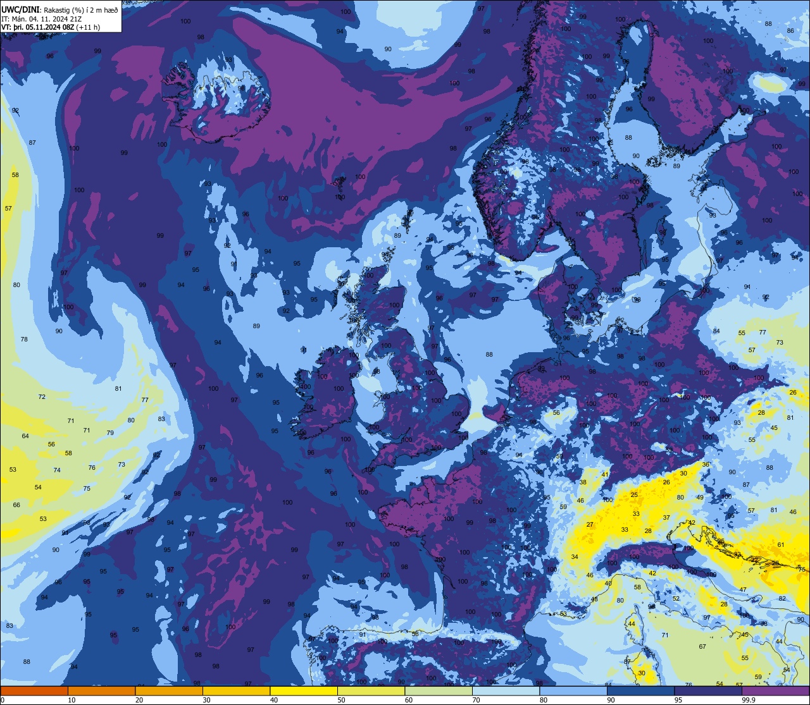Click the humidity value 84 near the Baltics
810x705 pixels.
coord(716,331)
